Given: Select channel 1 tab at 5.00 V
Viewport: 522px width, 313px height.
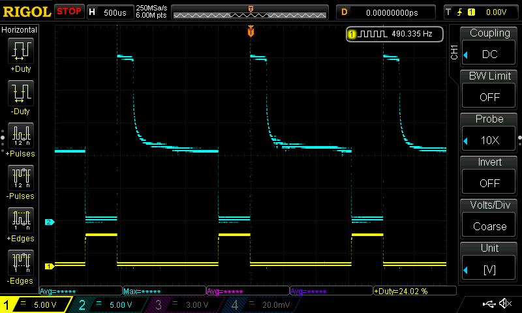Looking at the screenshot, I should click(x=36, y=305).
